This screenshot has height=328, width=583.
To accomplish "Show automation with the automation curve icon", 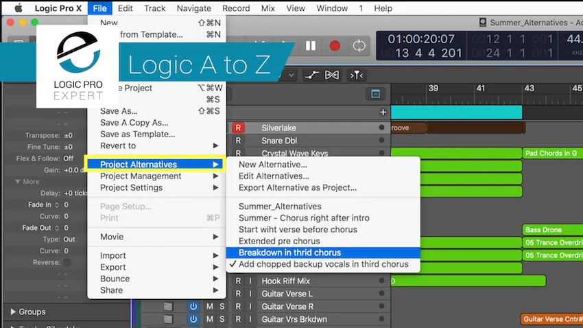I will (311, 75).
